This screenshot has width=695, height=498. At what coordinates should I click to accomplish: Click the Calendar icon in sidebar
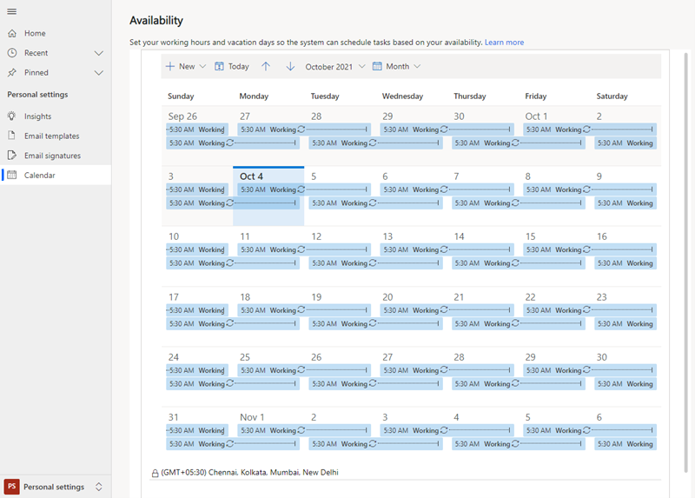pos(12,175)
